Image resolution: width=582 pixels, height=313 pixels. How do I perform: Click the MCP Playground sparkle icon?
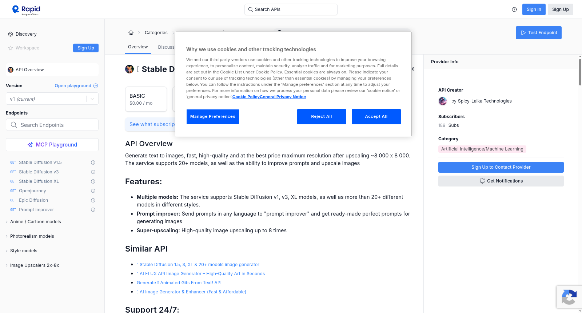pyautogui.click(x=30, y=145)
